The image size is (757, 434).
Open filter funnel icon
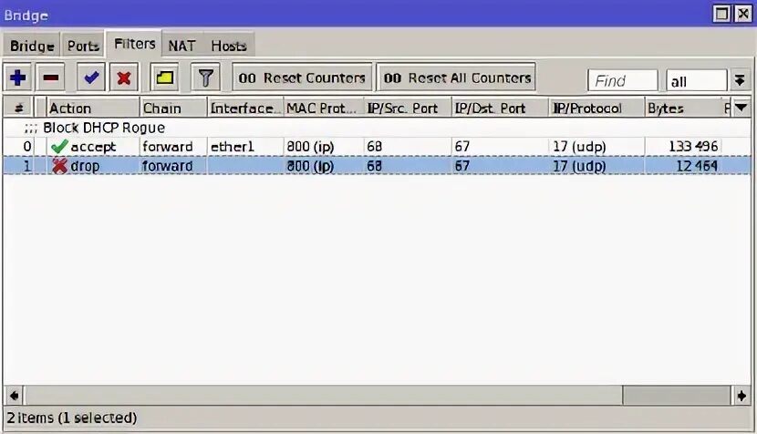click(205, 77)
